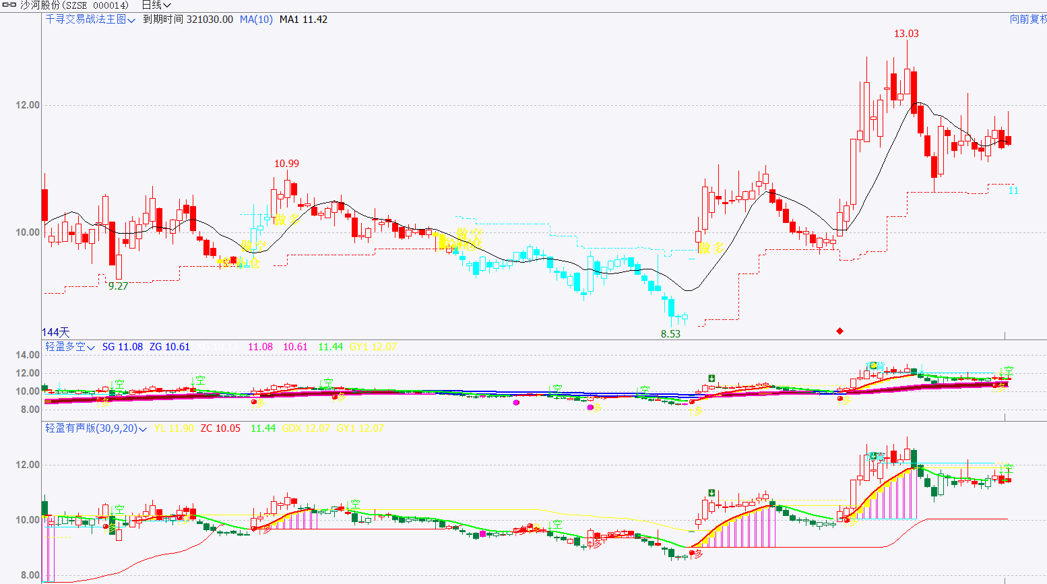Click the SG 11.08 value

tap(123, 347)
